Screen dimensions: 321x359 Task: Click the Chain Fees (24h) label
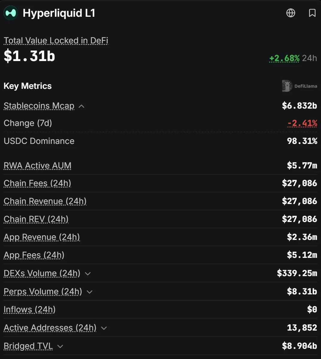click(x=37, y=183)
